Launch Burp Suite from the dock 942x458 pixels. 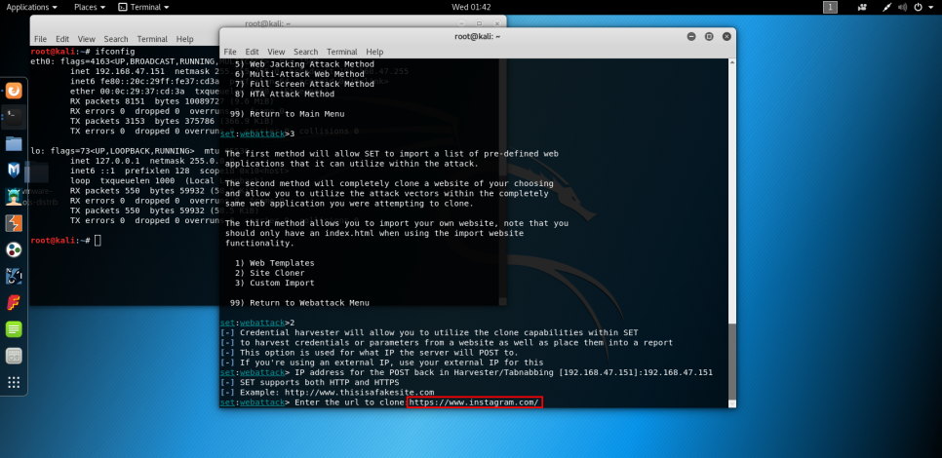click(x=14, y=223)
